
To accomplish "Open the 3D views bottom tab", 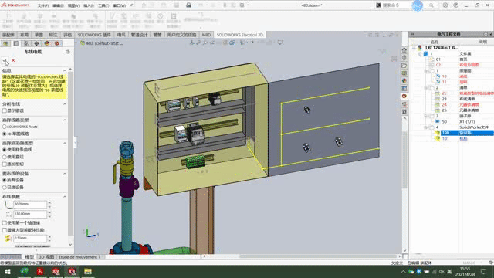I will [x=46, y=257].
